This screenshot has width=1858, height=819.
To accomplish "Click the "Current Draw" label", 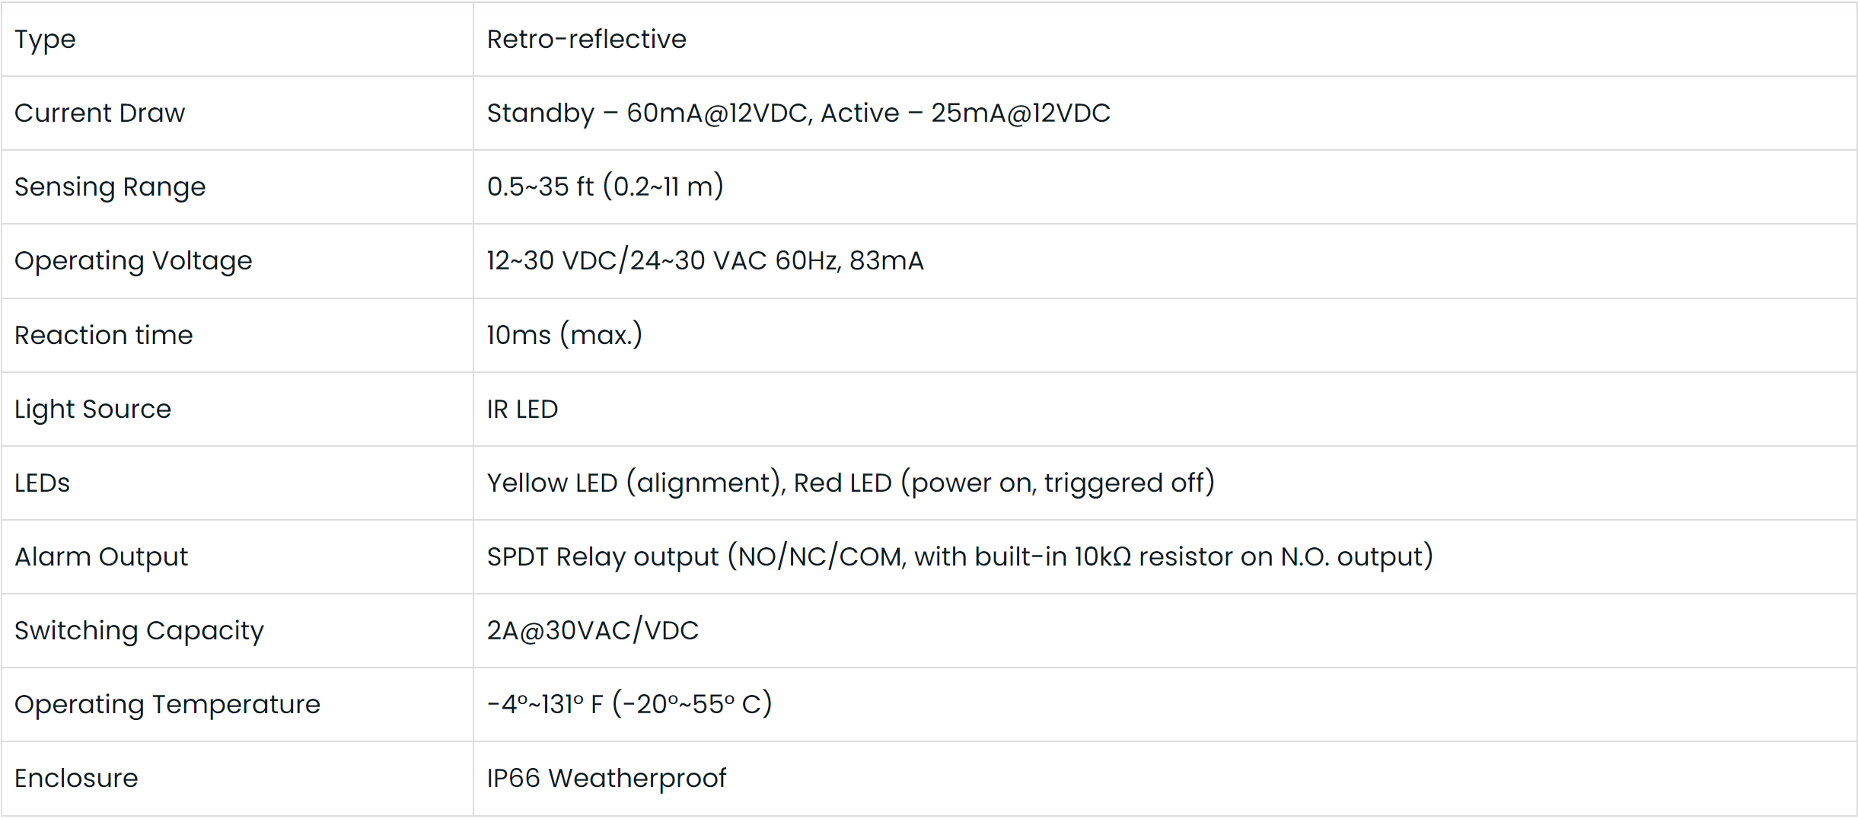I will click(100, 113).
